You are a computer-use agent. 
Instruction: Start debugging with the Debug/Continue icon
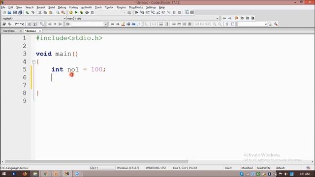137,12
